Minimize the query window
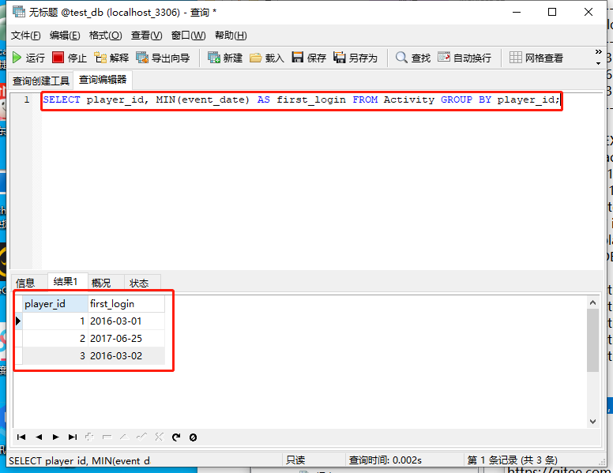Viewport: 613px width, 473px height. [517, 12]
